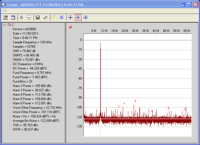Viewport: 200px width, 145px height.
Task: Click the new graph chart icon
Action: [x=5, y=17]
